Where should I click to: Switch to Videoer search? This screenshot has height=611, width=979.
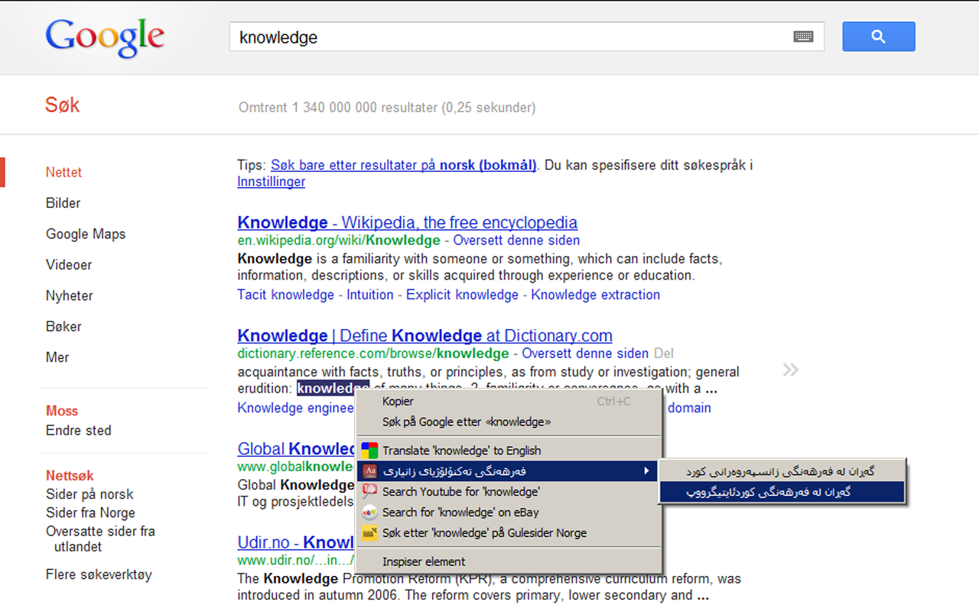point(69,265)
